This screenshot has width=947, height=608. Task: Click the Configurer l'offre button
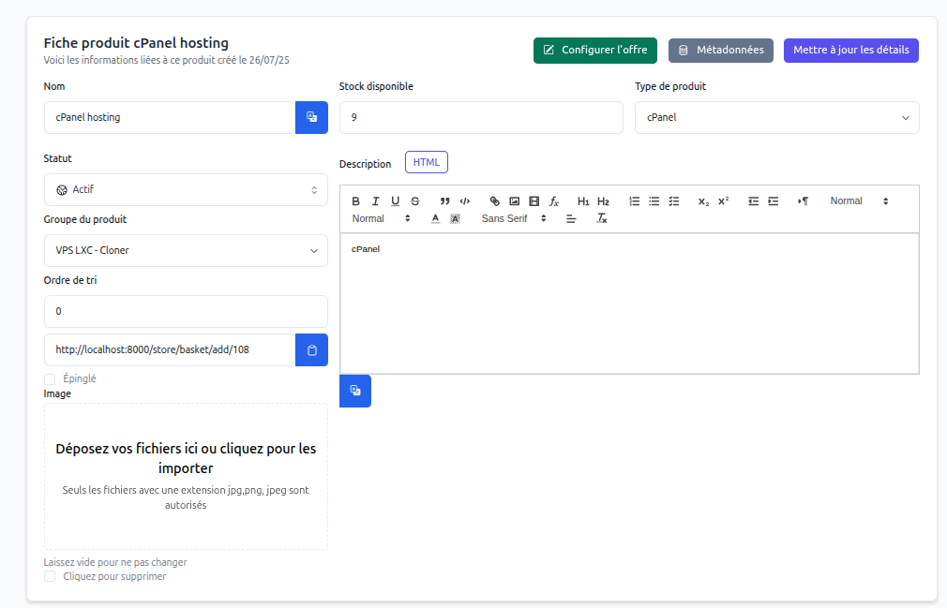coord(594,51)
